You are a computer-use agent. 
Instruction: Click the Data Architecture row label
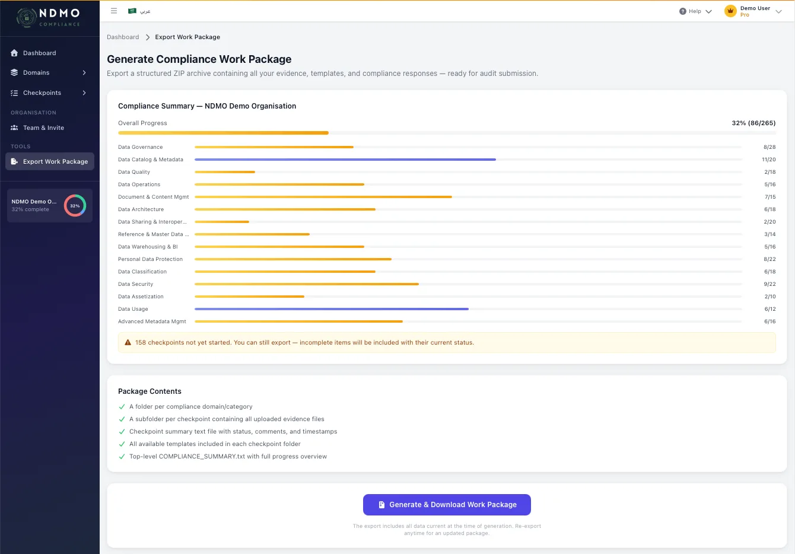(141, 209)
